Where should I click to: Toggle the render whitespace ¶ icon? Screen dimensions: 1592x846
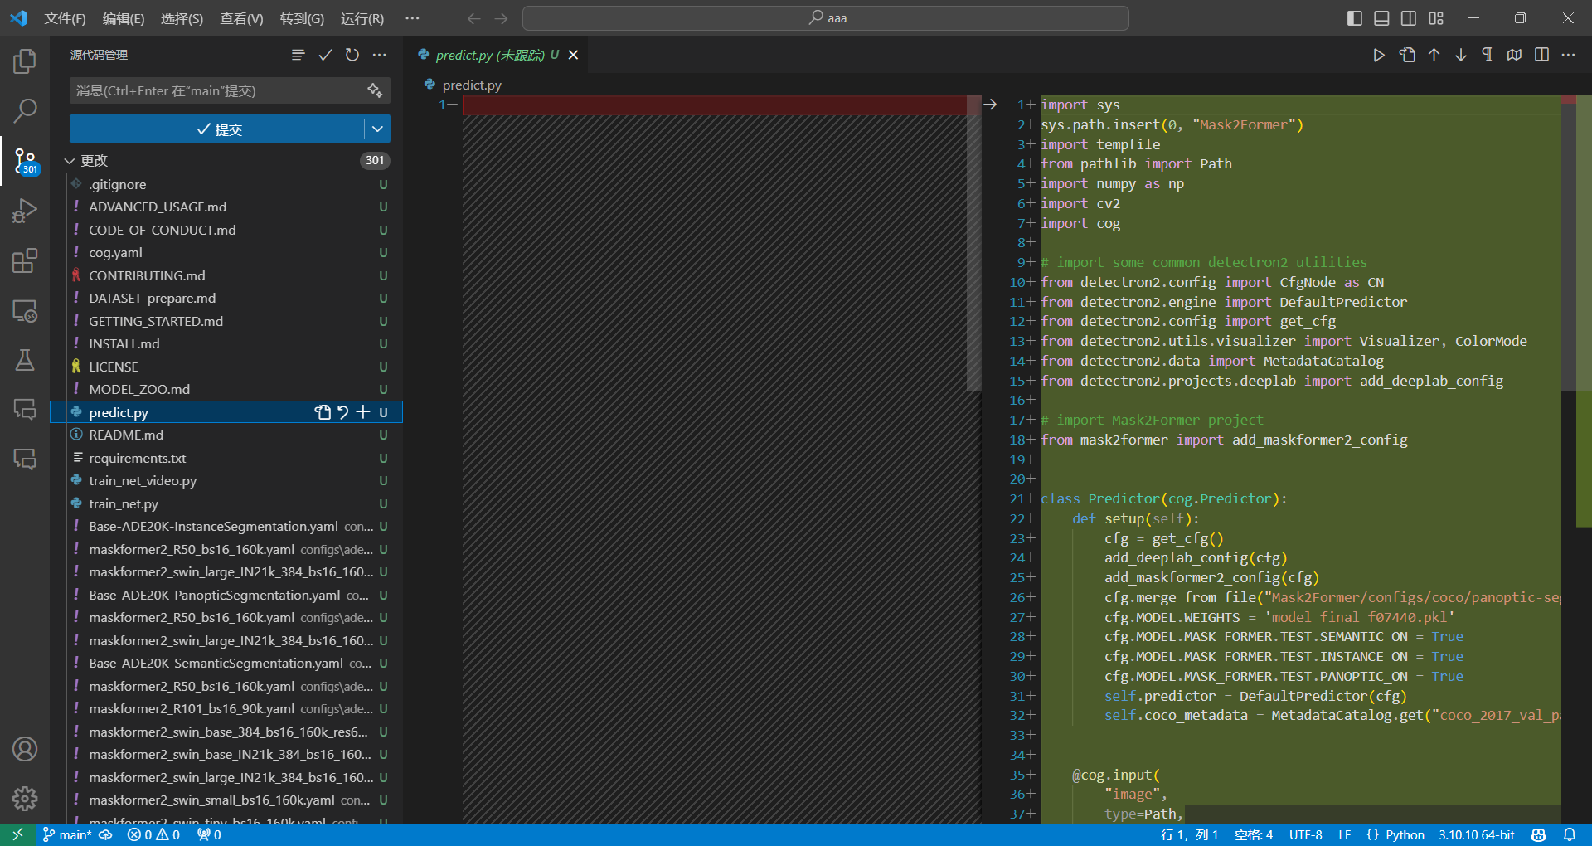click(1487, 55)
